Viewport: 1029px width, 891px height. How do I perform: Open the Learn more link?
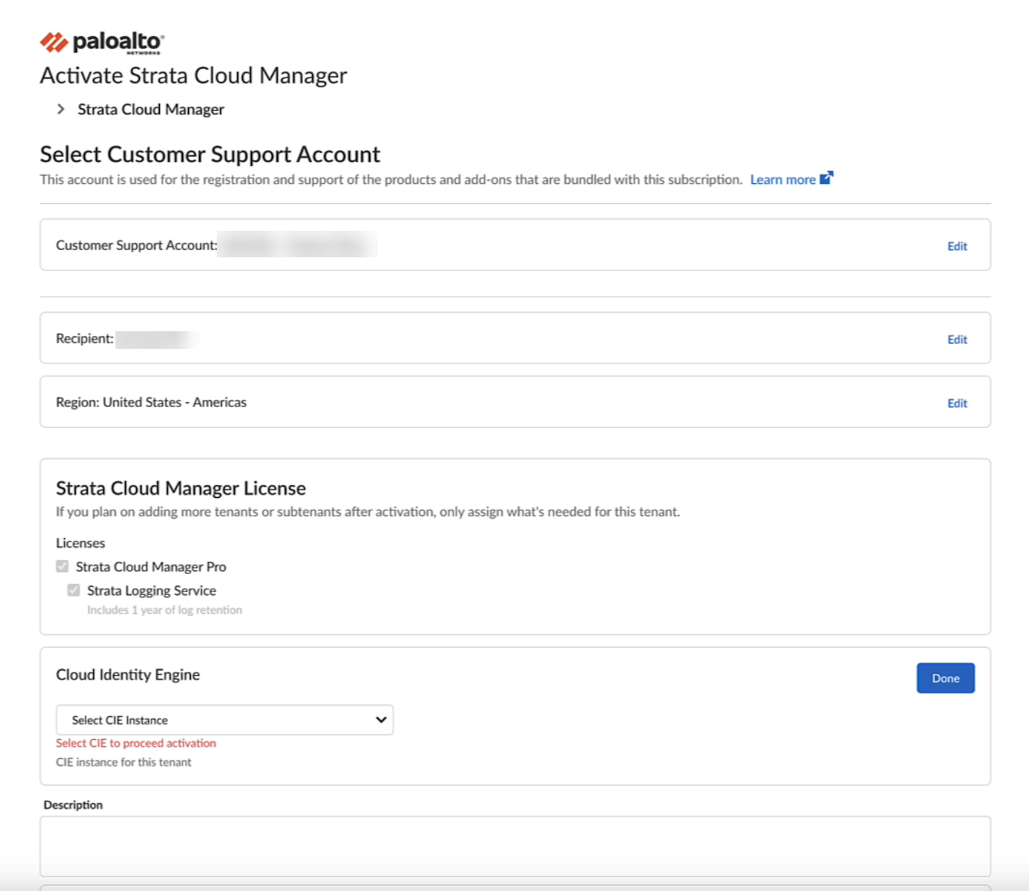pos(783,180)
